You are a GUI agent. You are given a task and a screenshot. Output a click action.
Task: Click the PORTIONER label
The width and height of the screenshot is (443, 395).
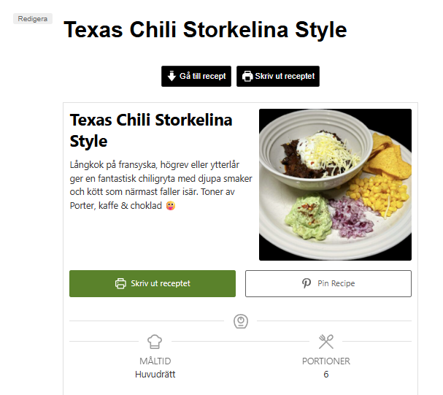(x=326, y=361)
